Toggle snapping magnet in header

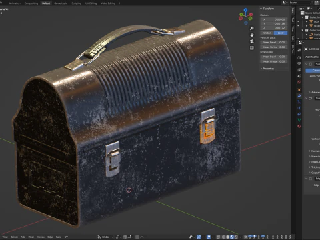[125, 237]
